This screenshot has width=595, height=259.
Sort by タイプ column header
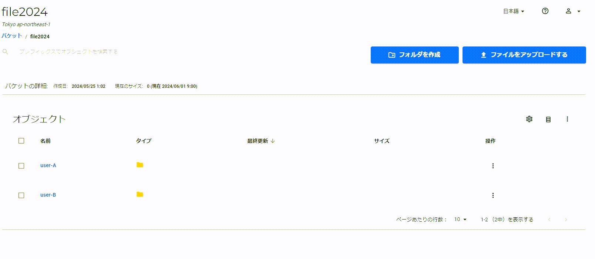point(144,141)
